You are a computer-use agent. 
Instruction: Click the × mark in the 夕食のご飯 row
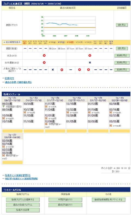[x=53, y=70]
